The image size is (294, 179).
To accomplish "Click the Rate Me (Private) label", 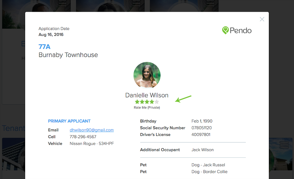I will [147, 108].
